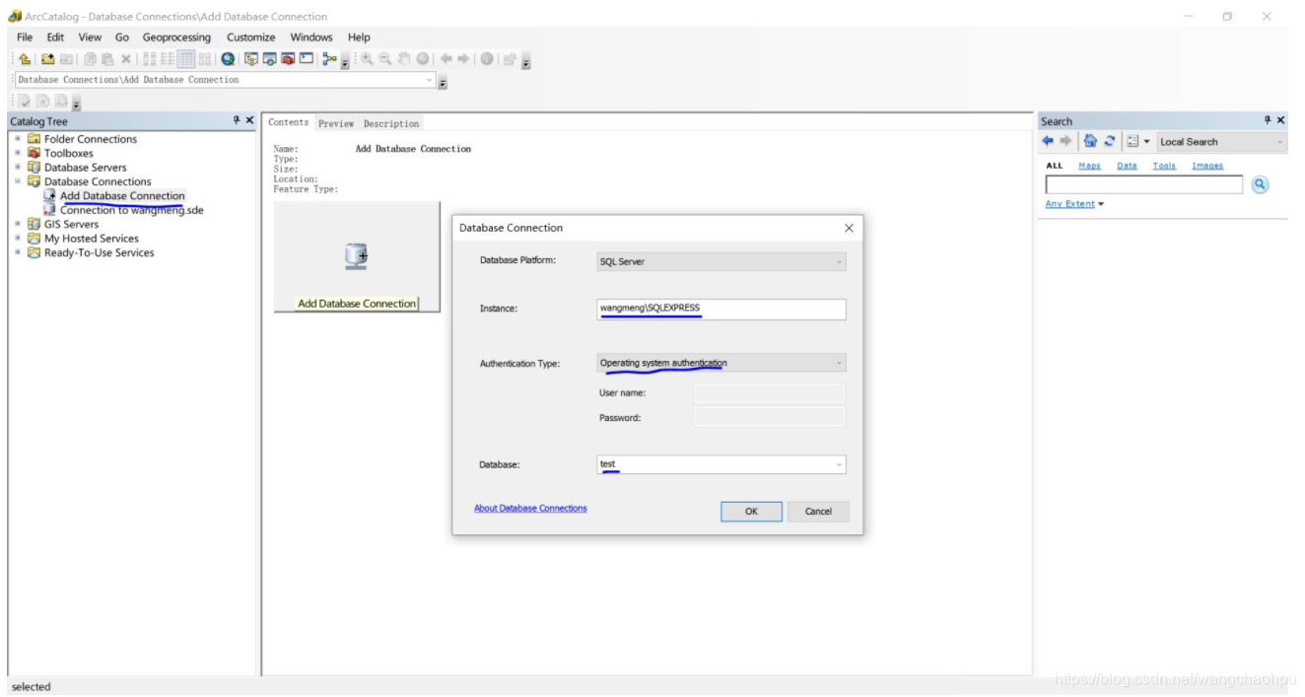Viewport: 1305px width, 697px height.
Task: Open the Catalog Tree window toolbar icon
Action: click(250, 59)
